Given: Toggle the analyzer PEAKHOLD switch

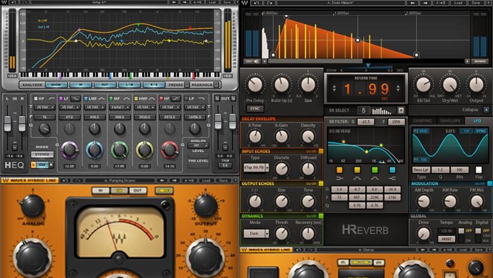Looking at the screenshot, I should [217, 85].
